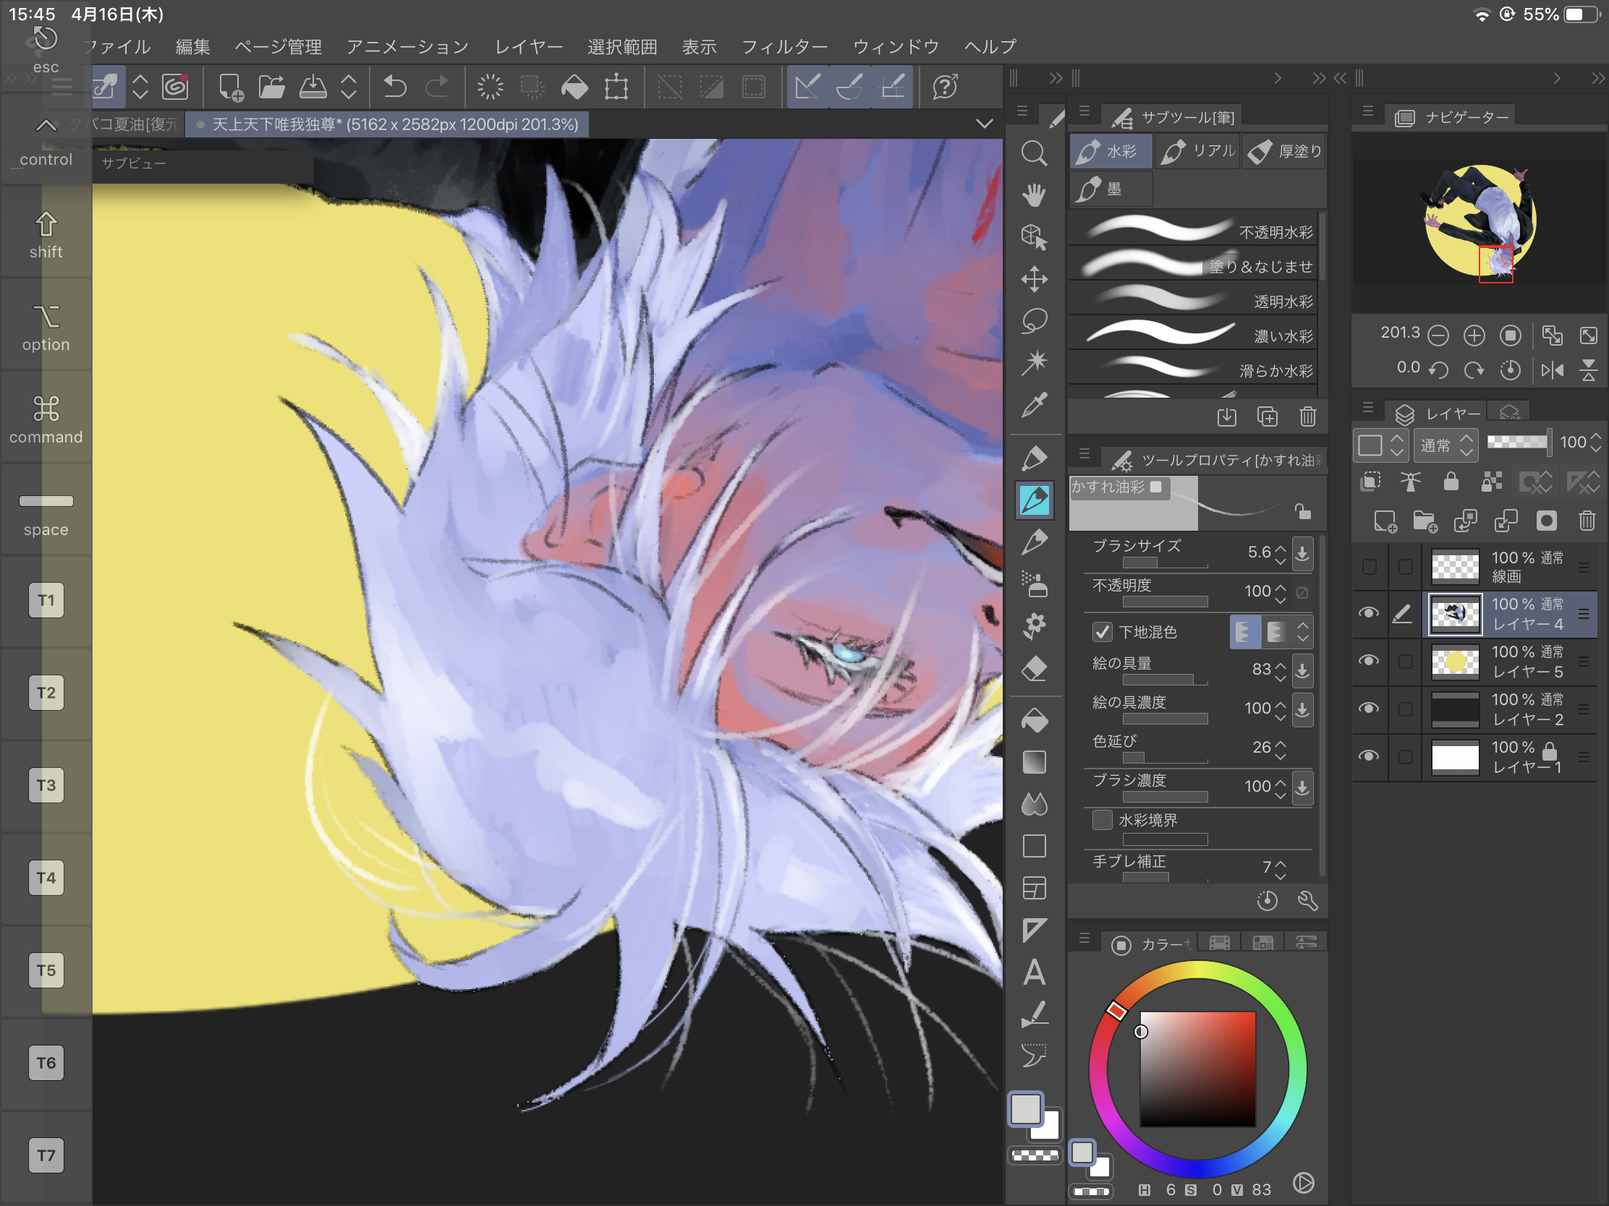Click the Undo arrow in toolbar

click(394, 87)
